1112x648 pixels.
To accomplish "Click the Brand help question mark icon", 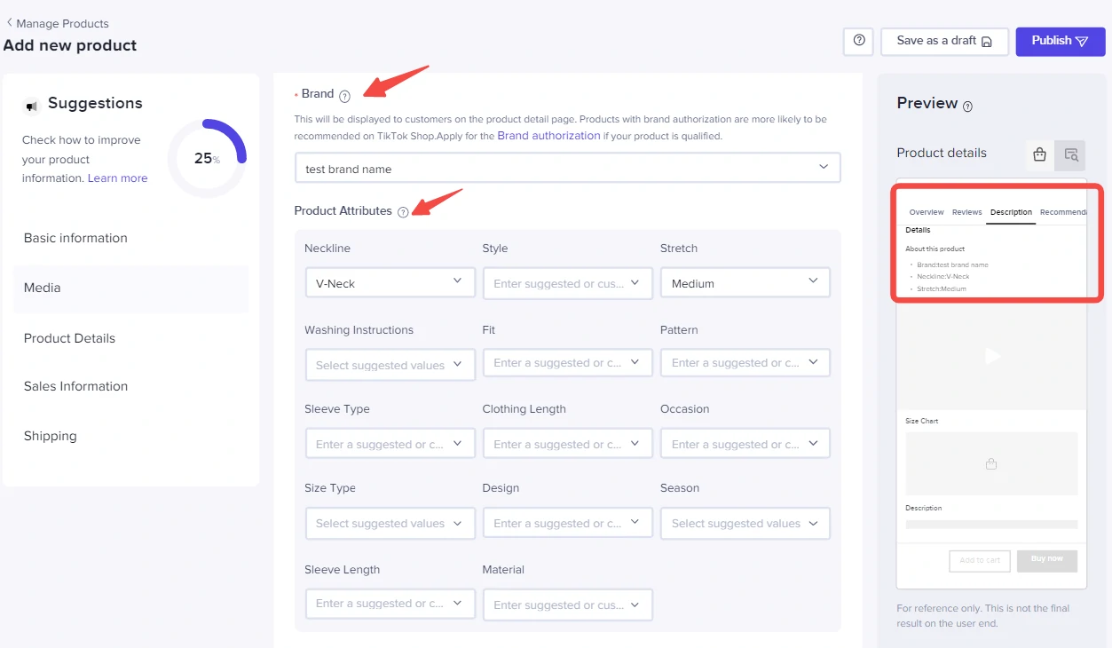I will [x=345, y=96].
